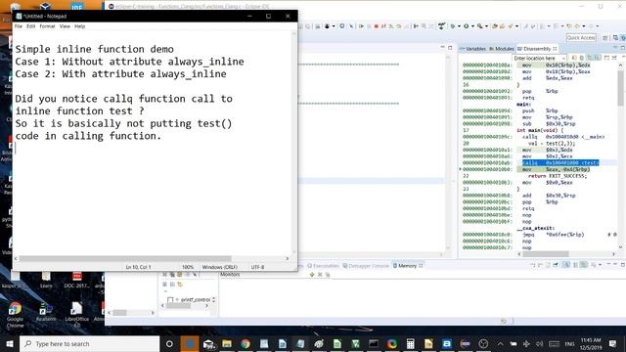Open the Run launch dropdown arrow
Image resolution: width=626 pixels, height=352 pixels.
tap(472, 26)
